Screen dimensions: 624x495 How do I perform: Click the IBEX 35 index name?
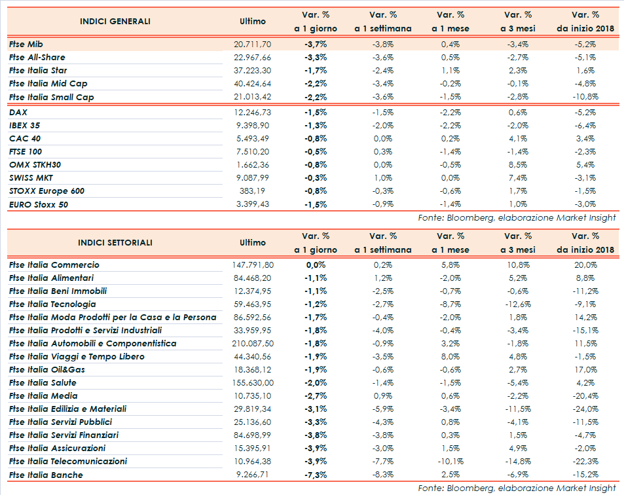(x=24, y=125)
